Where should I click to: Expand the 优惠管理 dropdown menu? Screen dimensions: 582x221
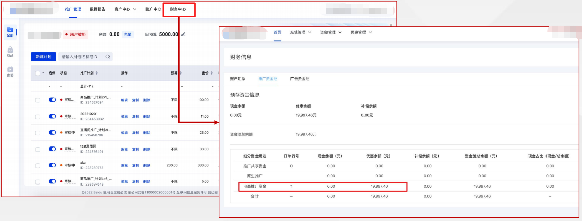pyautogui.click(x=361, y=32)
